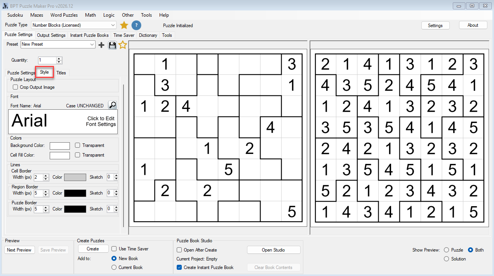
Task: Open the Logic menu
Action: [109, 15]
